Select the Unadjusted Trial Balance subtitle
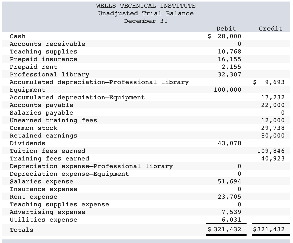 [x=145, y=13]
